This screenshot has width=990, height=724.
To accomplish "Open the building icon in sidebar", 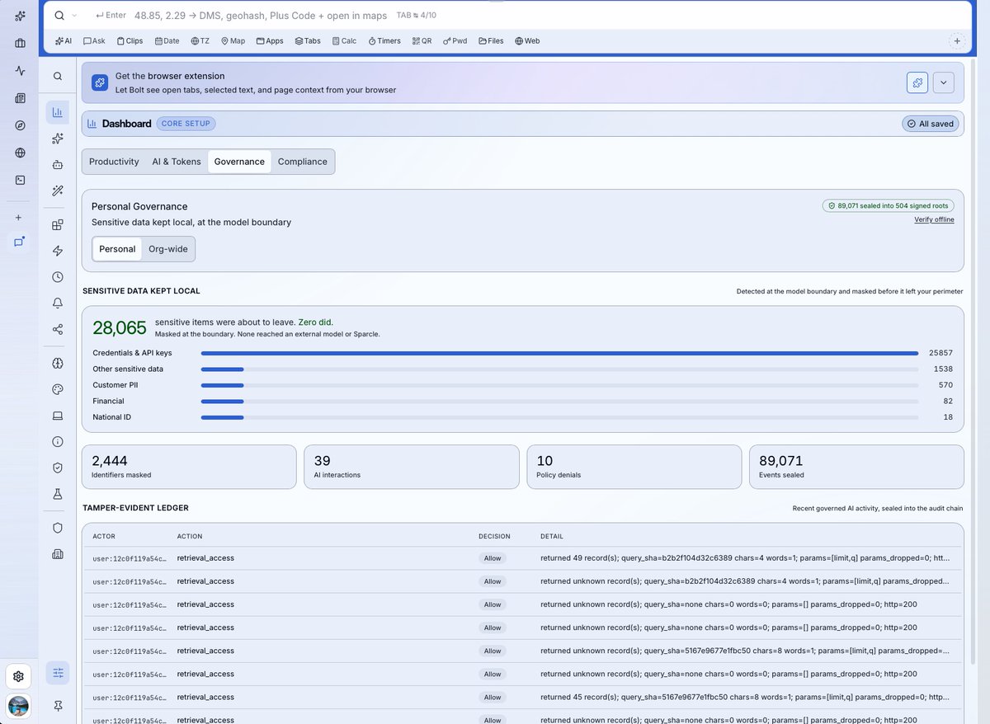I will 58,554.
